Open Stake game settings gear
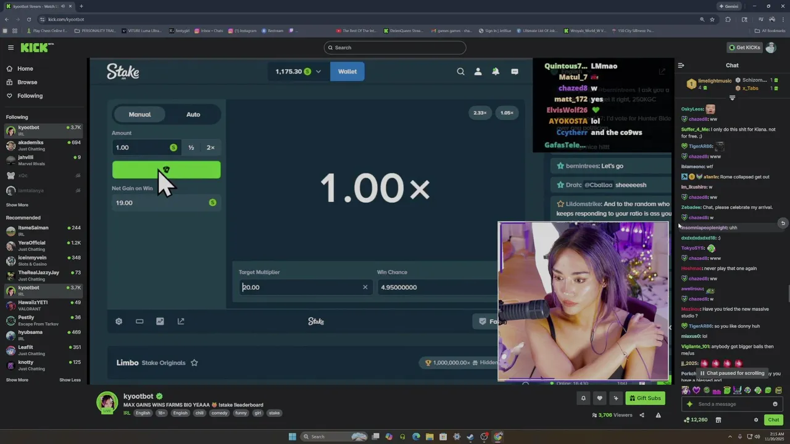 (x=118, y=321)
